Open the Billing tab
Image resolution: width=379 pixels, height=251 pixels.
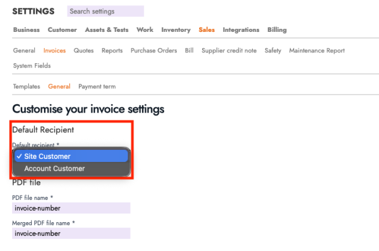[x=277, y=30]
